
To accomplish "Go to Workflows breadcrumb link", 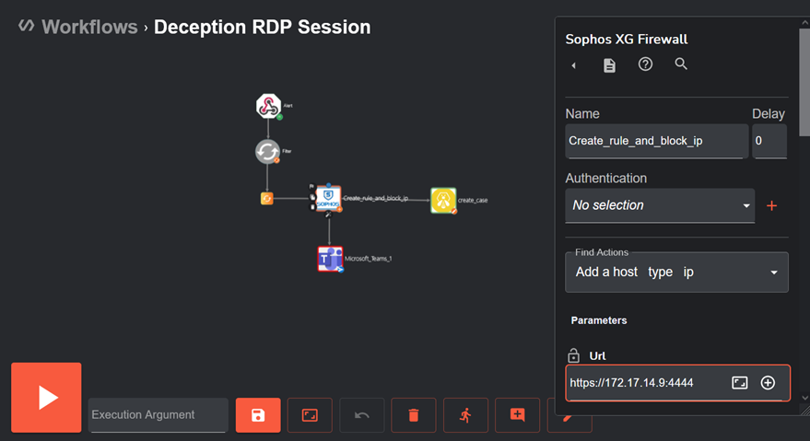I will [89, 27].
